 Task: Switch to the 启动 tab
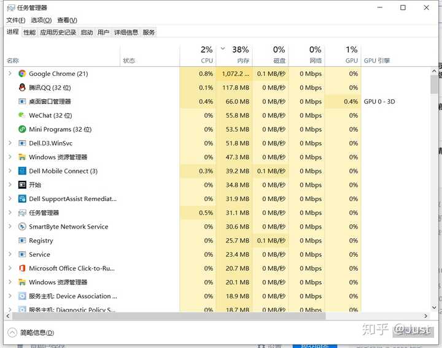(x=87, y=32)
